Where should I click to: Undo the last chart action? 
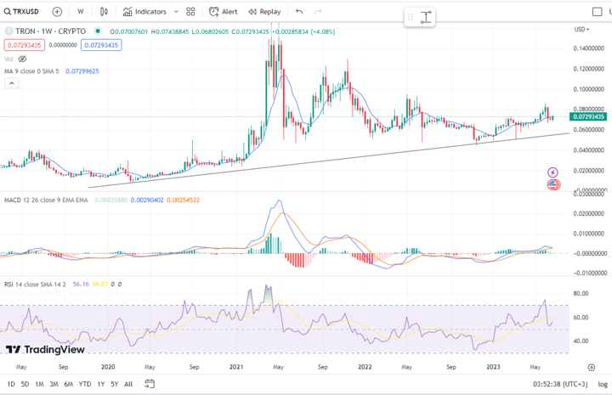pos(299,12)
